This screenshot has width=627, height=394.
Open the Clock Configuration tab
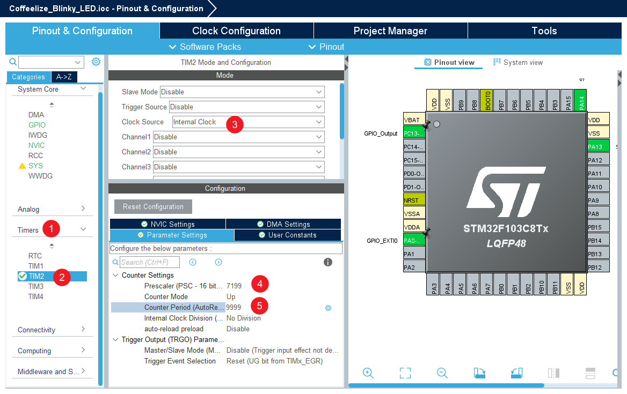click(236, 31)
